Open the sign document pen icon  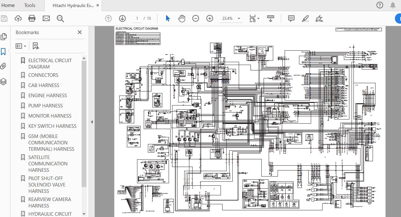pos(319,18)
